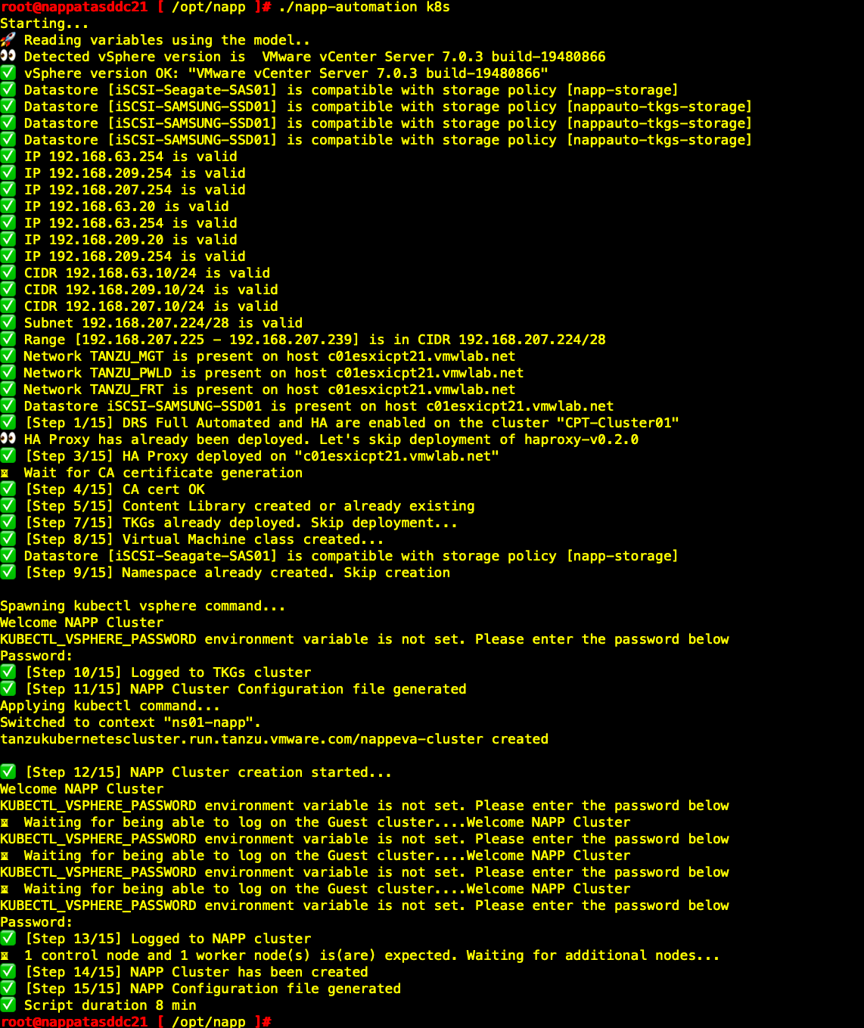Image resolution: width=864 pixels, height=1028 pixels.
Task: Click the red prompt at the bottom of the terminal
Action: (x=136, y=1021)
